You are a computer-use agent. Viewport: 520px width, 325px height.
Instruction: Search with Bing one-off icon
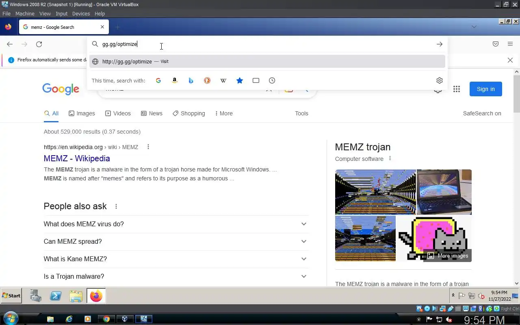[191, 80]
